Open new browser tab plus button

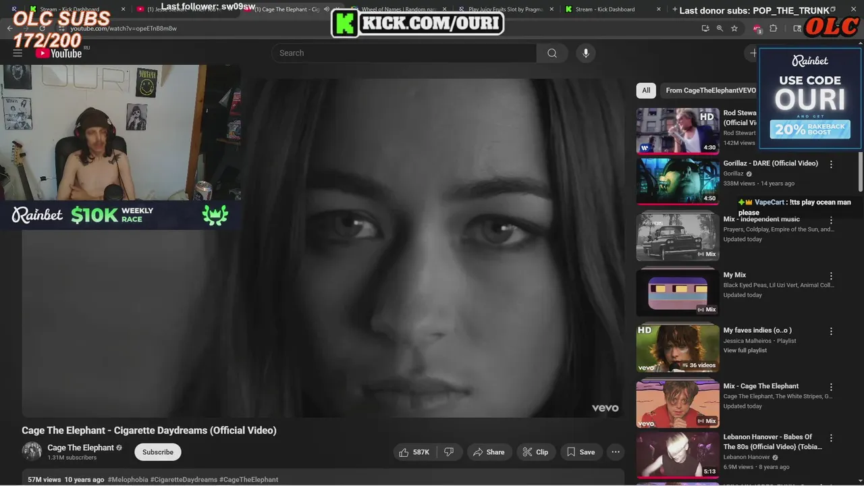coord(675,9)
